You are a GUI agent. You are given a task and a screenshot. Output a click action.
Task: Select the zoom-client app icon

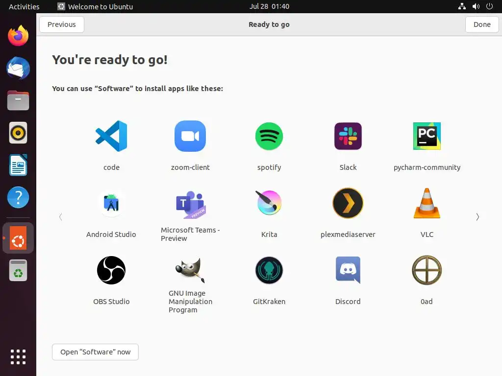190,136
